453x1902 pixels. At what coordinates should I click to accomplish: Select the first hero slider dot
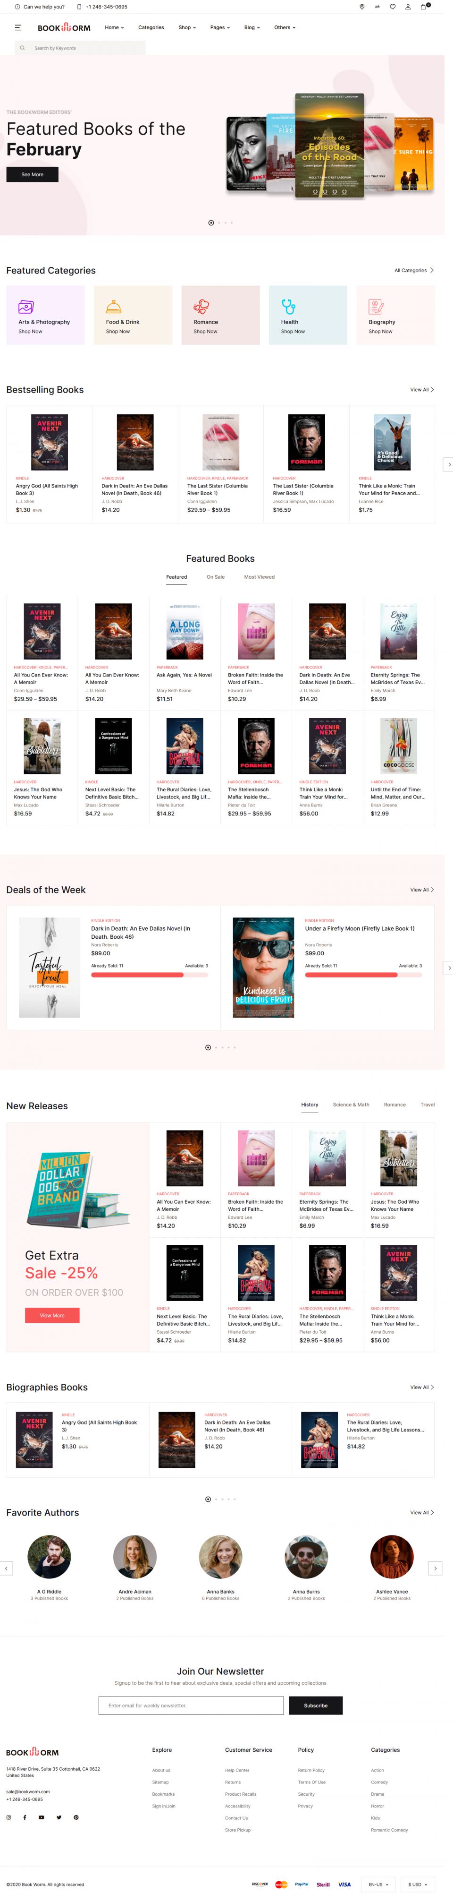pos(211,222)
